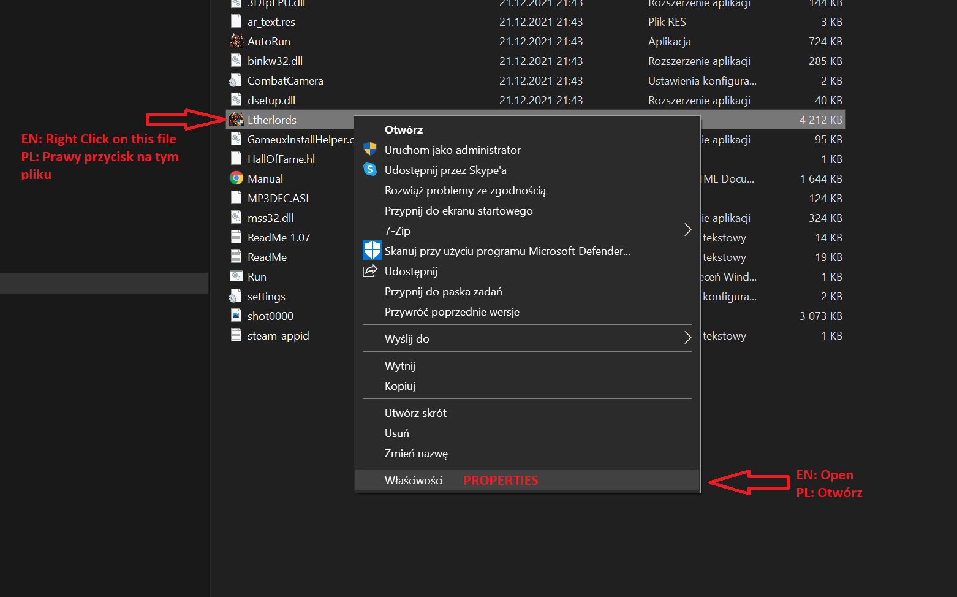Click the share icon next to Udostępnij
The image size is (957, 597).
point(370,270)
